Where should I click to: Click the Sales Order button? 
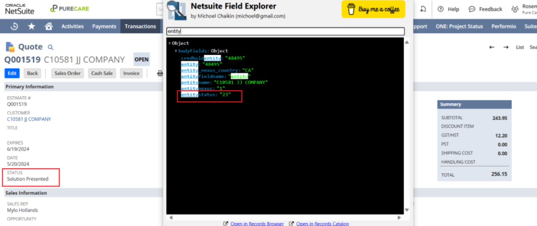click(x=67, y=73)
